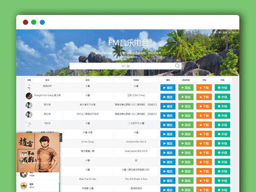Viewport: 256px width, 192px height.
Task: Play the song 为什么二葱哥还不回来
Action: (168, 115)
